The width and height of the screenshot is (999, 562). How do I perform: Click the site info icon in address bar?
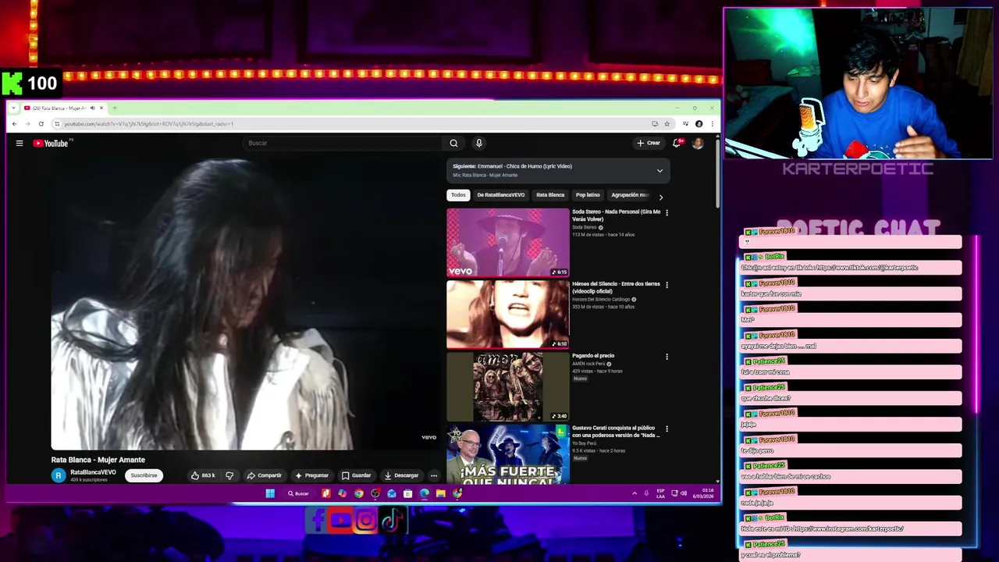click(56, 123)
